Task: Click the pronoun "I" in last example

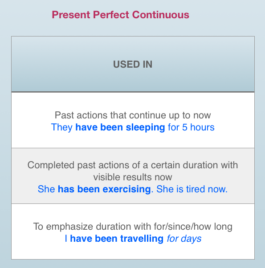Action: (66, 239)
